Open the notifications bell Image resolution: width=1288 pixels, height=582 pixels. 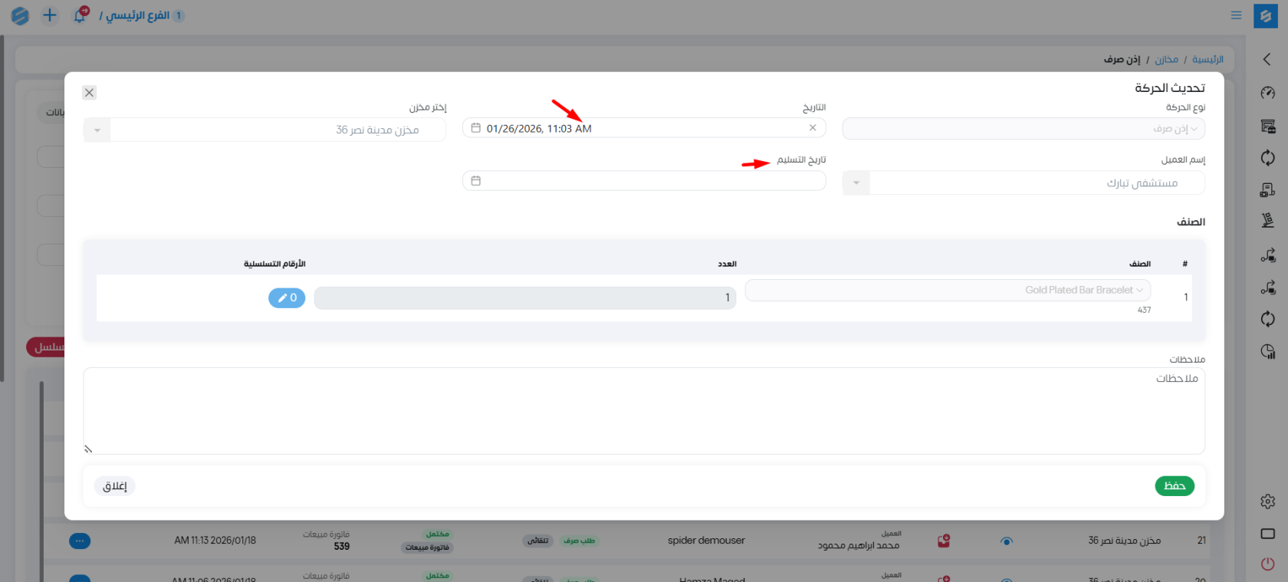(x=80, y=15)
